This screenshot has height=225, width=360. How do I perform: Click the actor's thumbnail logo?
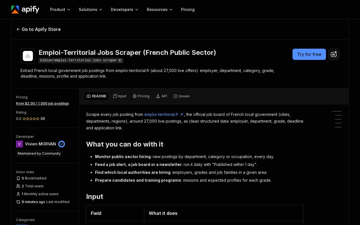(x=28, y=56)
